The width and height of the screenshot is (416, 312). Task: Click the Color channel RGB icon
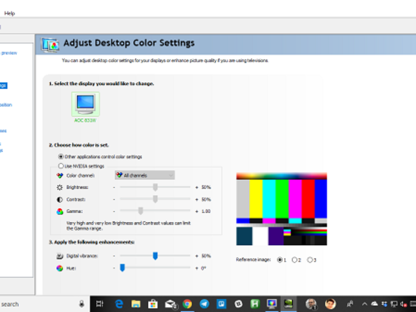point(60,176)
